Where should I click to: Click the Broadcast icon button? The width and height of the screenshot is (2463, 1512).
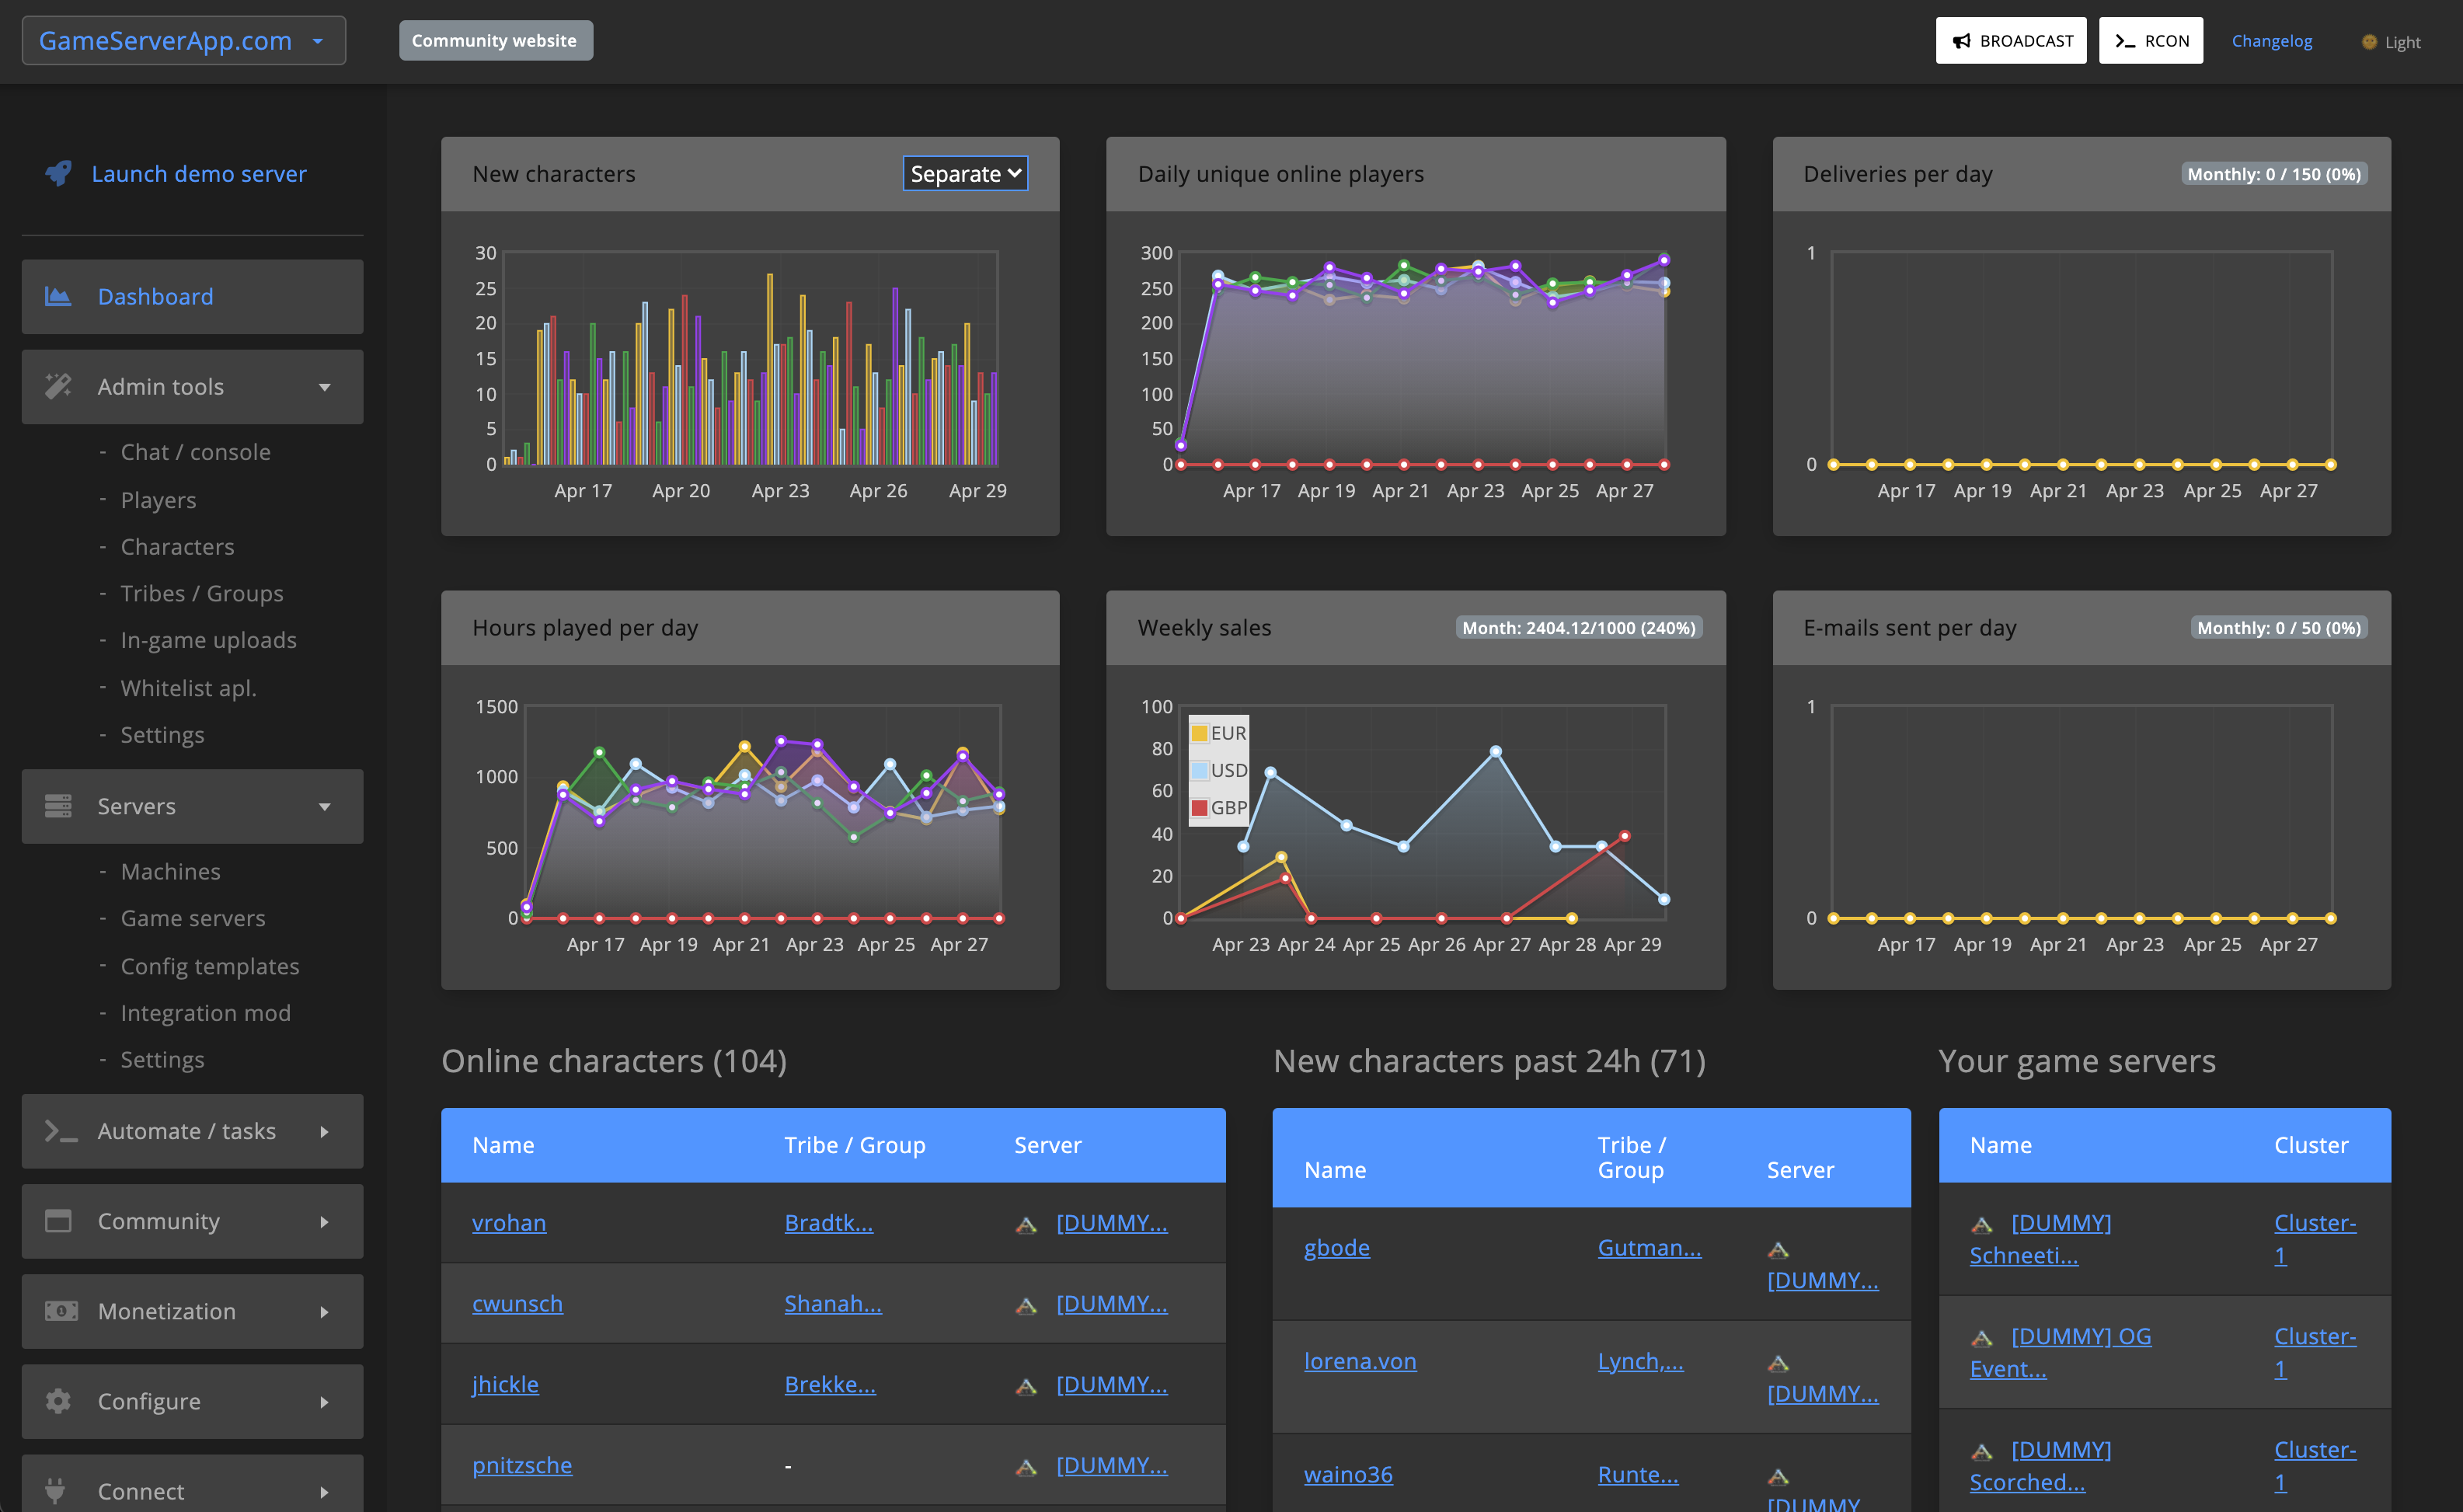2011,40
